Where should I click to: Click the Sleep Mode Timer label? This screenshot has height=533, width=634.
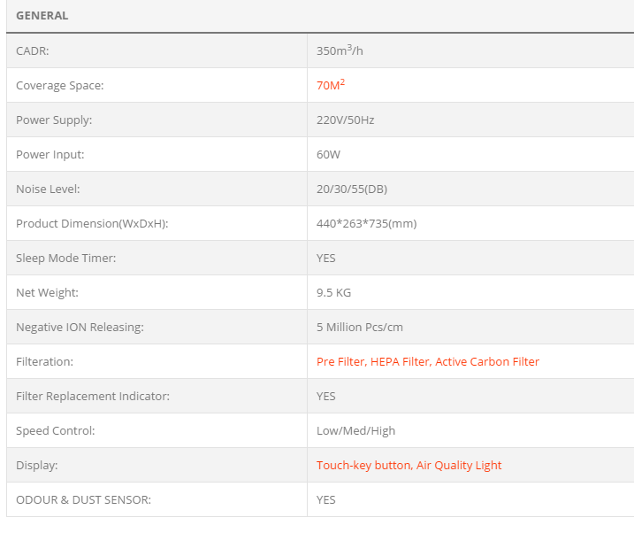[x=66, y=258]
